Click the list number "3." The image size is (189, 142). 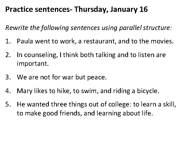point(9,77)
